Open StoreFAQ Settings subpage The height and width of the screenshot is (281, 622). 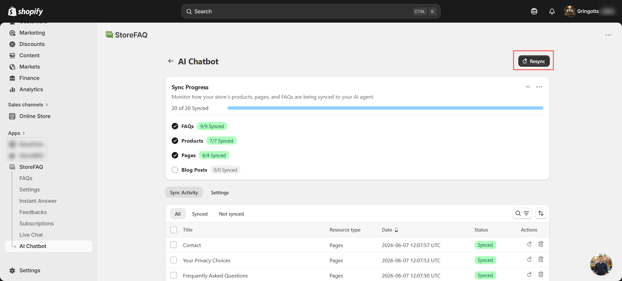pos(29,189)
